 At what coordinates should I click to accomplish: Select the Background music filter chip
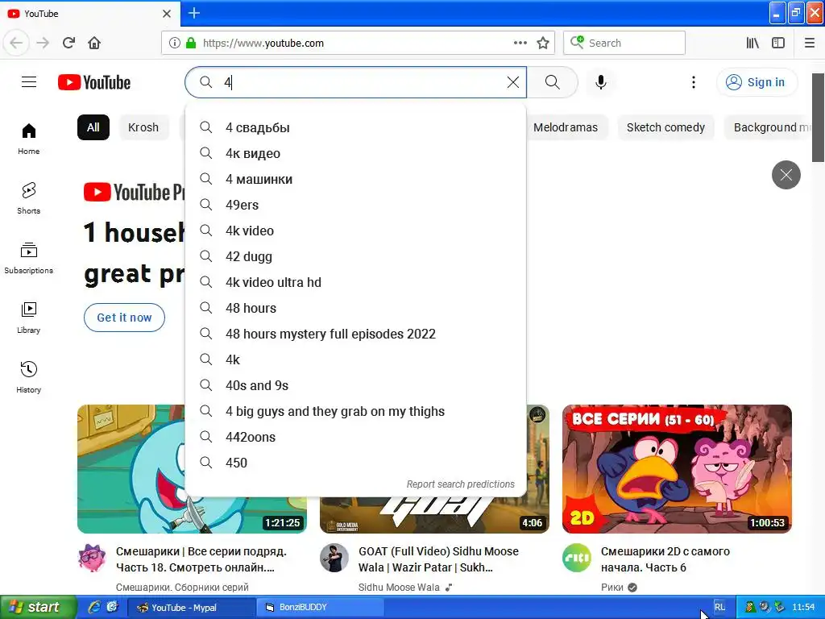768,127
